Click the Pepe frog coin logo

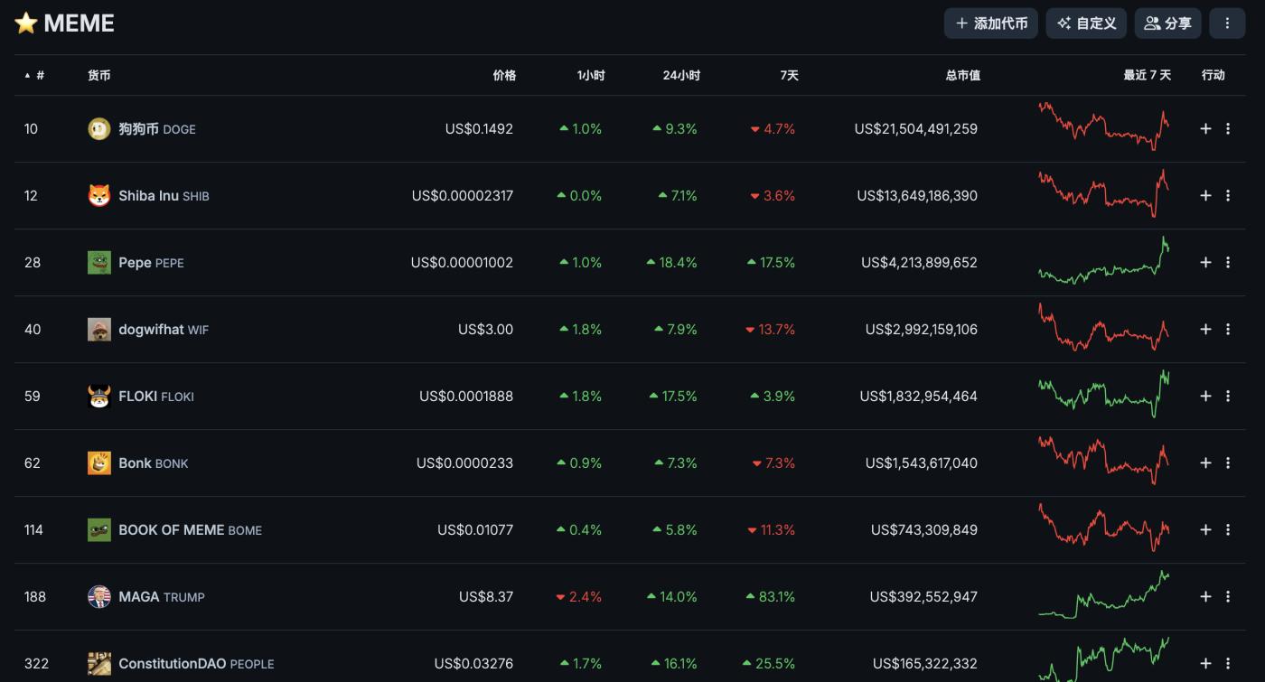coord(98,263)
